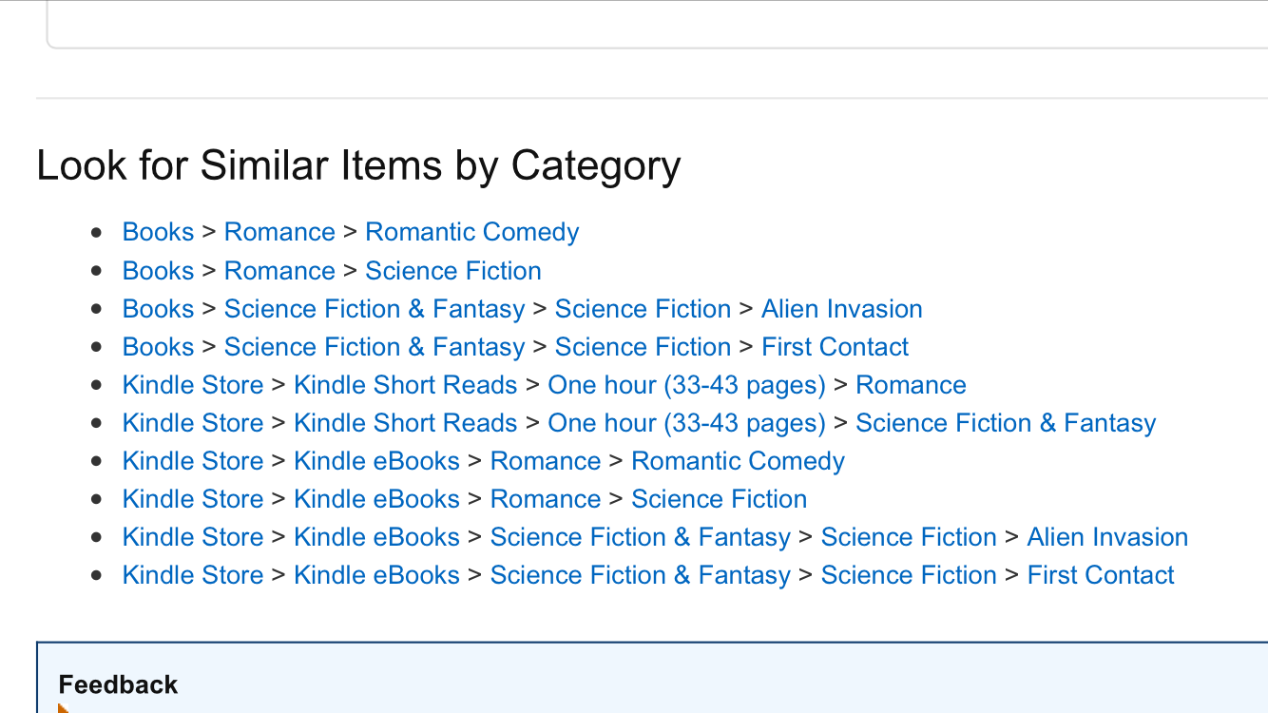Open Science Fiction under Books > Romance
The height and width of the screenshot is (713, 1268).
coord(452,271)
